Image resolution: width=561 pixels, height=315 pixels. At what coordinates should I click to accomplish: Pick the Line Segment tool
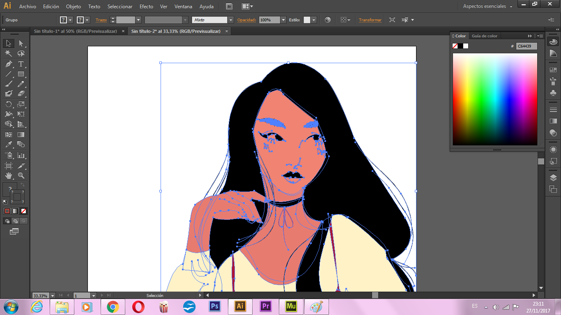[x=9, y=74]
